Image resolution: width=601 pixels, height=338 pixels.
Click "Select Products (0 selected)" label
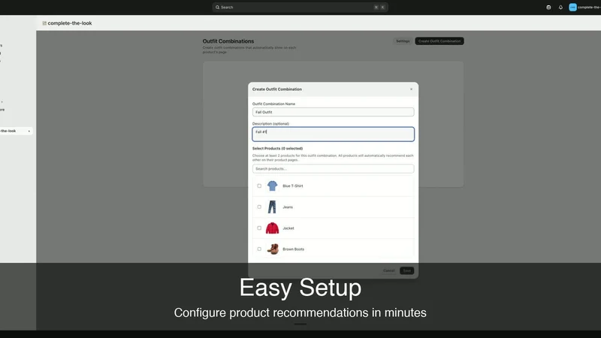coord(277,148)
